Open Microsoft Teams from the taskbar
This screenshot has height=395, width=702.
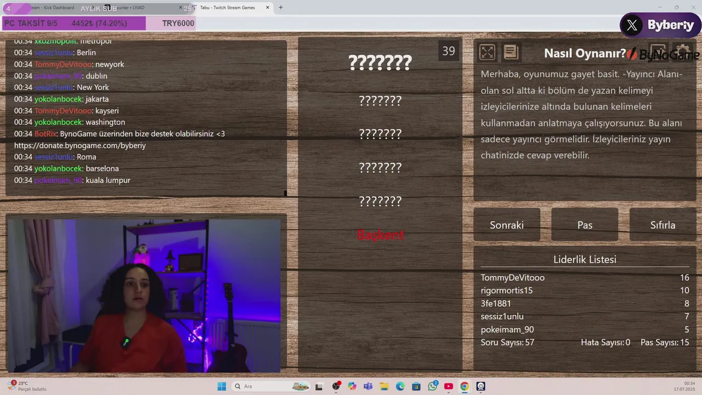tap(367, 386)
